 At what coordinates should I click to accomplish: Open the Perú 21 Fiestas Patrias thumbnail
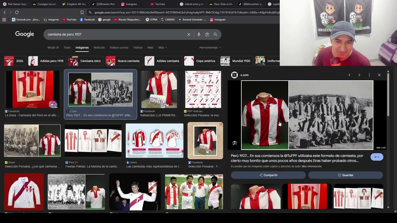[x=93, y=141]
